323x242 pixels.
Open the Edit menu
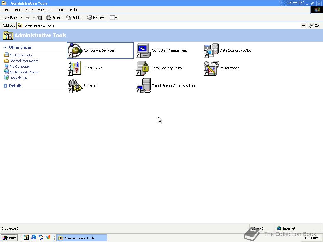[18, 10]
